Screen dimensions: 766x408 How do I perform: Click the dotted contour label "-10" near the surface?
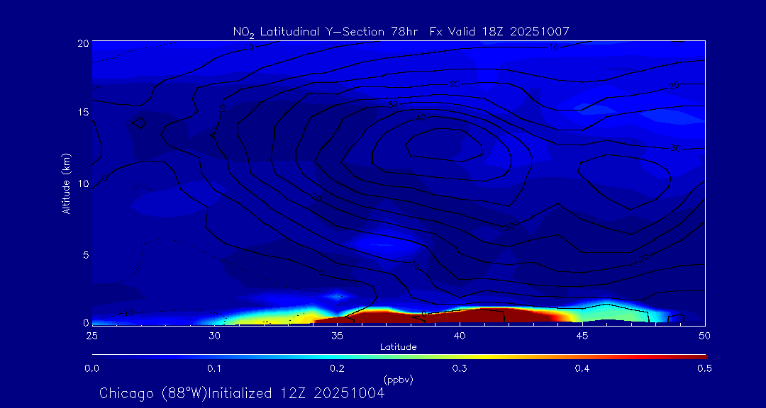tap(127, 313)
